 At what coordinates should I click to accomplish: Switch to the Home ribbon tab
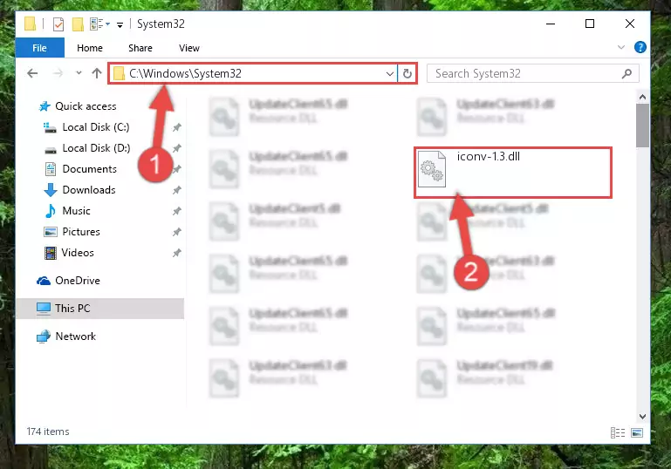[90, 48]
